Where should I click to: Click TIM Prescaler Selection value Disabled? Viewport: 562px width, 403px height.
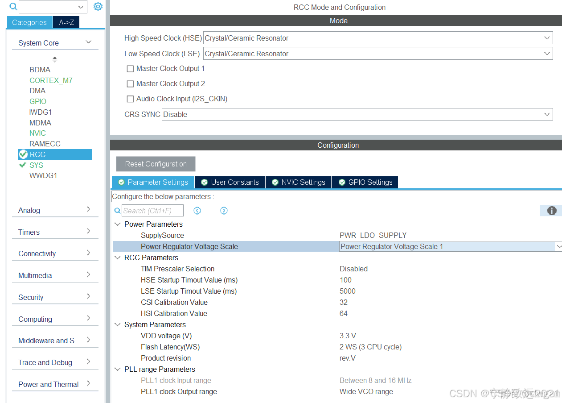(x=353, y=269)
